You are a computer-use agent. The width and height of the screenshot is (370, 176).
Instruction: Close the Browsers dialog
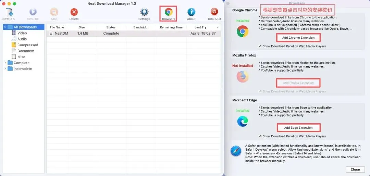click(x=355, y=169)
